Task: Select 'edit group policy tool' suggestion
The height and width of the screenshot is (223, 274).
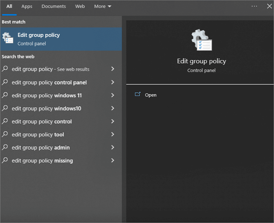Action: (61, 134)
